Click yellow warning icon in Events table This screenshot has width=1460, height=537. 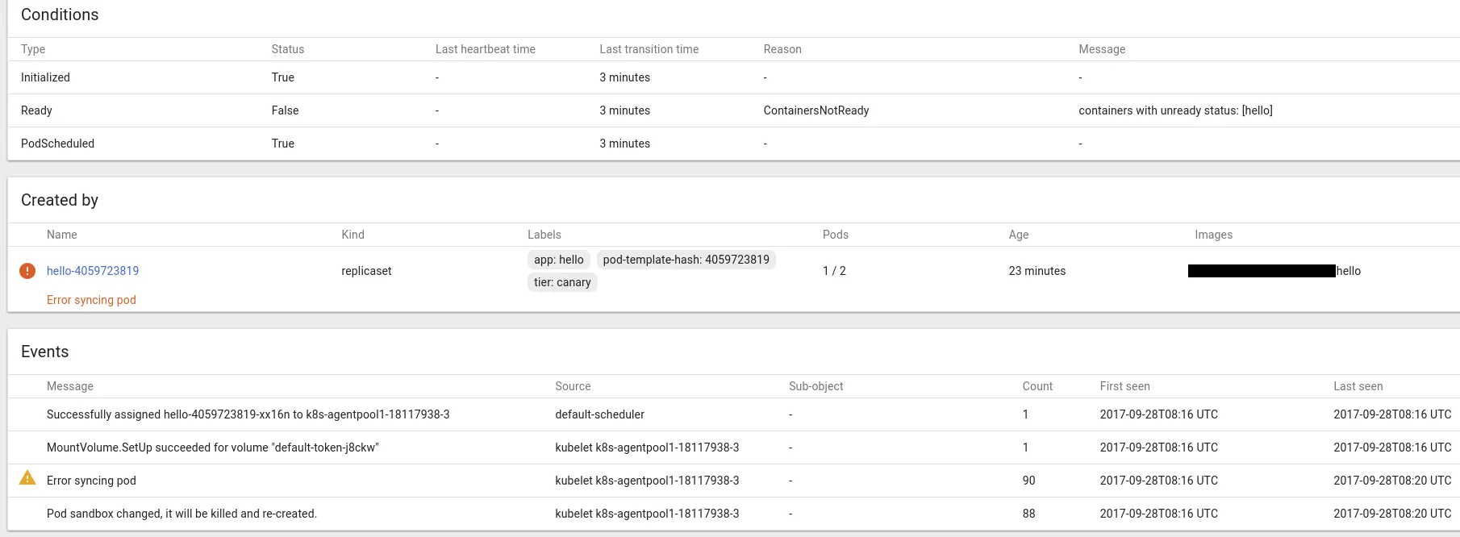click(27, 478)
